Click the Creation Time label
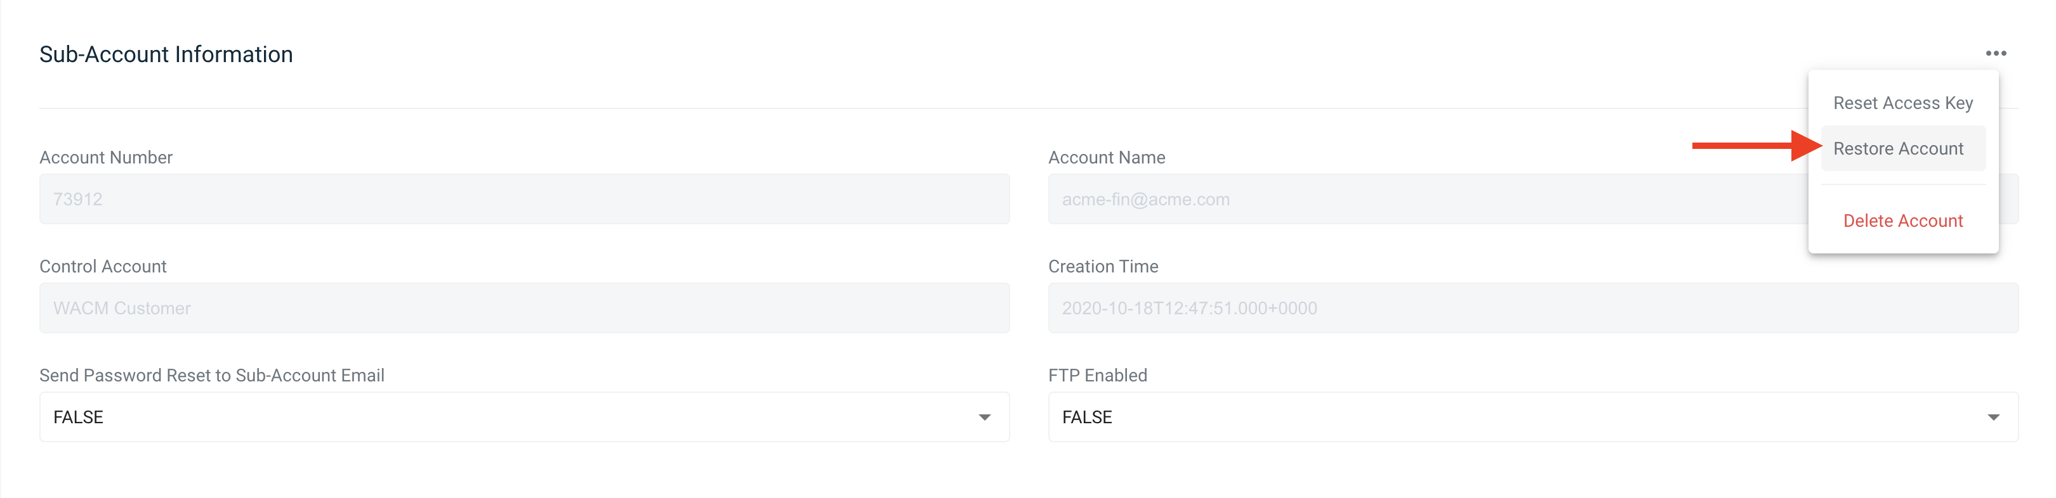 pyautogui.click(x=1103, y=266)
